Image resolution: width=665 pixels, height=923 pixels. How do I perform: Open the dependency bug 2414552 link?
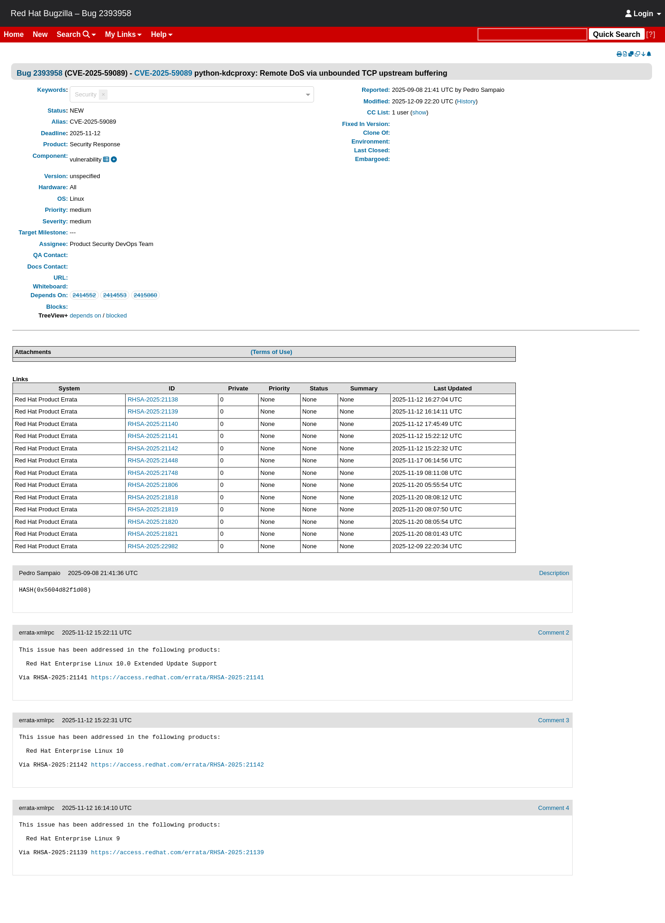84,295
